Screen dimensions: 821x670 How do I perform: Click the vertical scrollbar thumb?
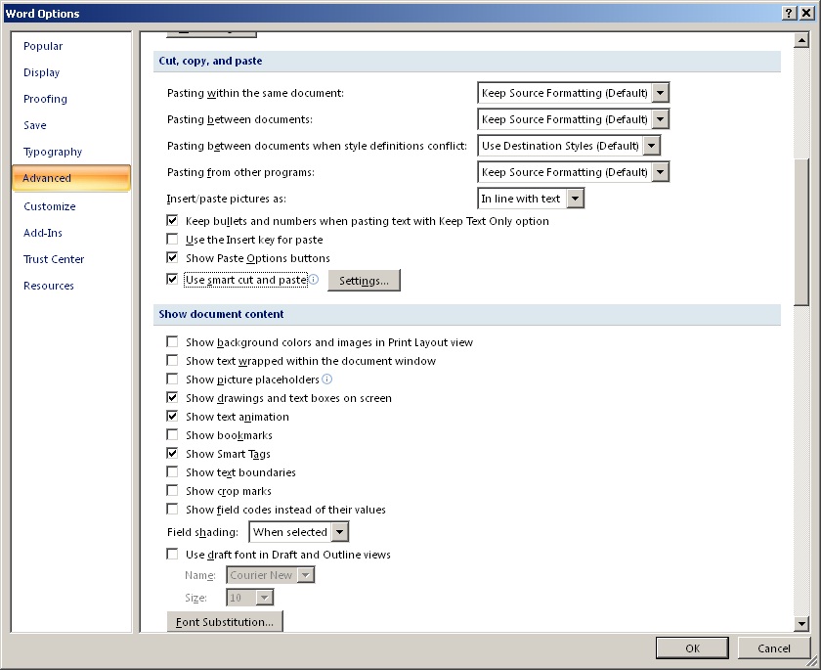point(801,232)
